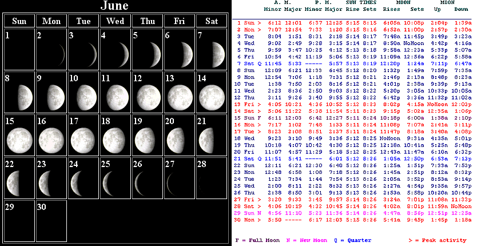The height and width of the screenshot is (246, 481).
Task: Click the empty June 30 calendar cell
Action: point(51,220)
